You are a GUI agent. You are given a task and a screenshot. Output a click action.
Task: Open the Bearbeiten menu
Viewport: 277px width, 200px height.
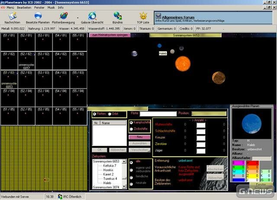coord(24,8)
